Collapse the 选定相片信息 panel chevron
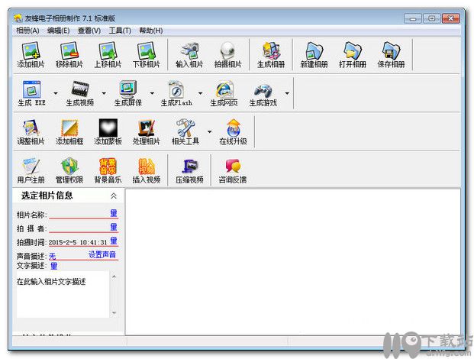Viewport: 474px width, 359px height. [114, 196]
